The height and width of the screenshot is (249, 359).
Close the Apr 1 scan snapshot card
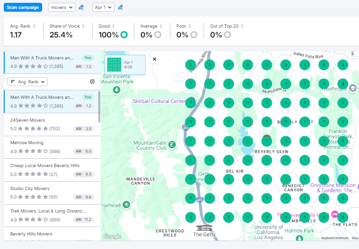[x=154, y=59]
